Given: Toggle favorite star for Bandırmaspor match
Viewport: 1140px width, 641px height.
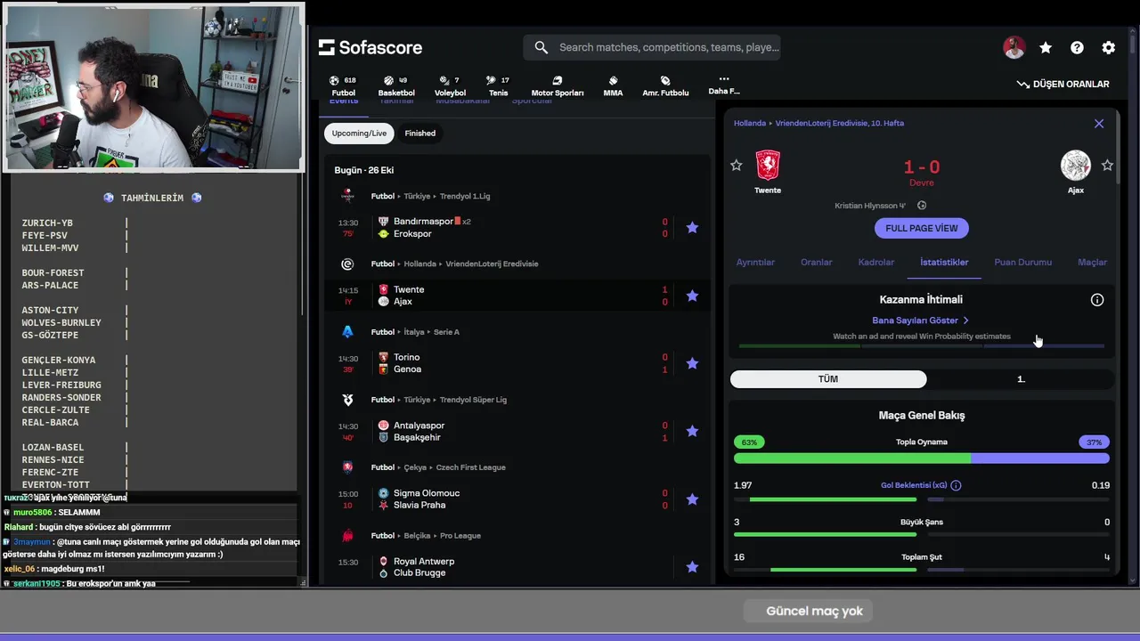Looking at the screenshot, I should 692,228.
